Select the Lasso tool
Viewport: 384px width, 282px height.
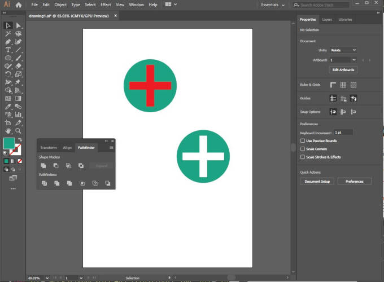click(x=18, y=33)
